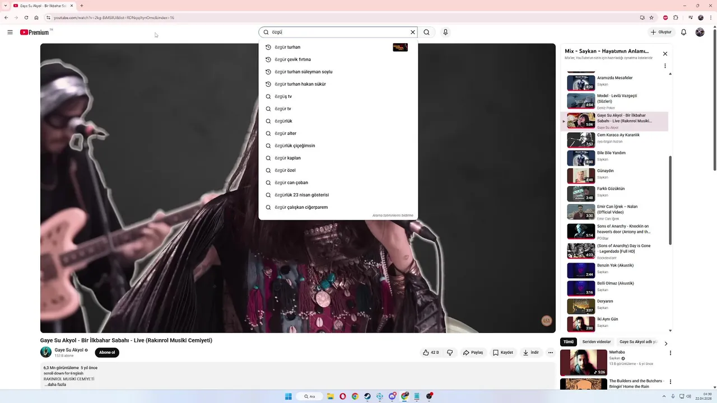This screenshot has width=717, height=403.
Task: Pick suggestion özgür alter
Action: pos(338,133)
